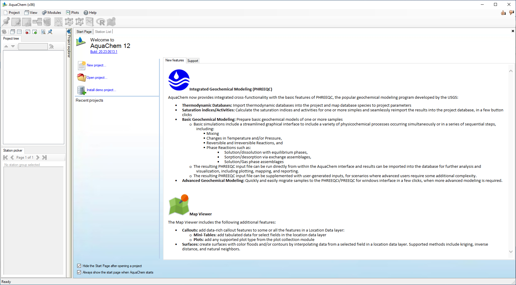Select the Start Page tab

pyautogui.click(x=84, y=32)
